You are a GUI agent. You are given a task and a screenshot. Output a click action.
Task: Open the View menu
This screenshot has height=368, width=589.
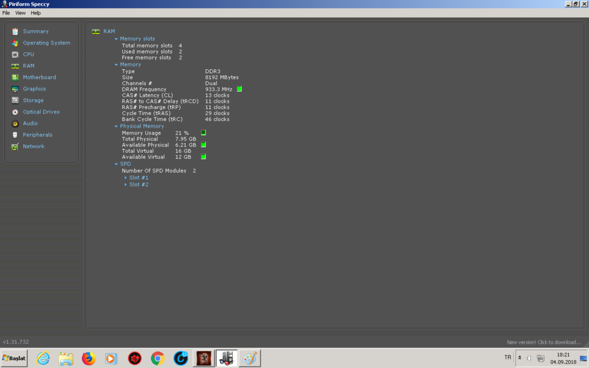point(20,13)
